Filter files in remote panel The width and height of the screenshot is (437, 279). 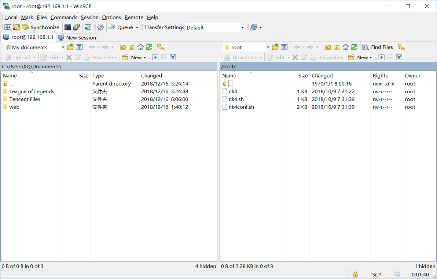284,47
